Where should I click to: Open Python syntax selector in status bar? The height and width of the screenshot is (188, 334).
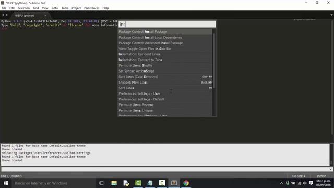point(321,176)
